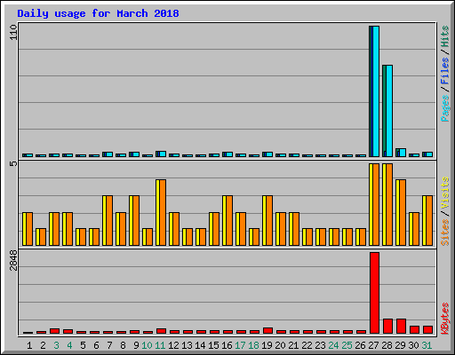455x355 pixels.
Task: Click the green 'Hits' legend label
Action: (444, 36)
